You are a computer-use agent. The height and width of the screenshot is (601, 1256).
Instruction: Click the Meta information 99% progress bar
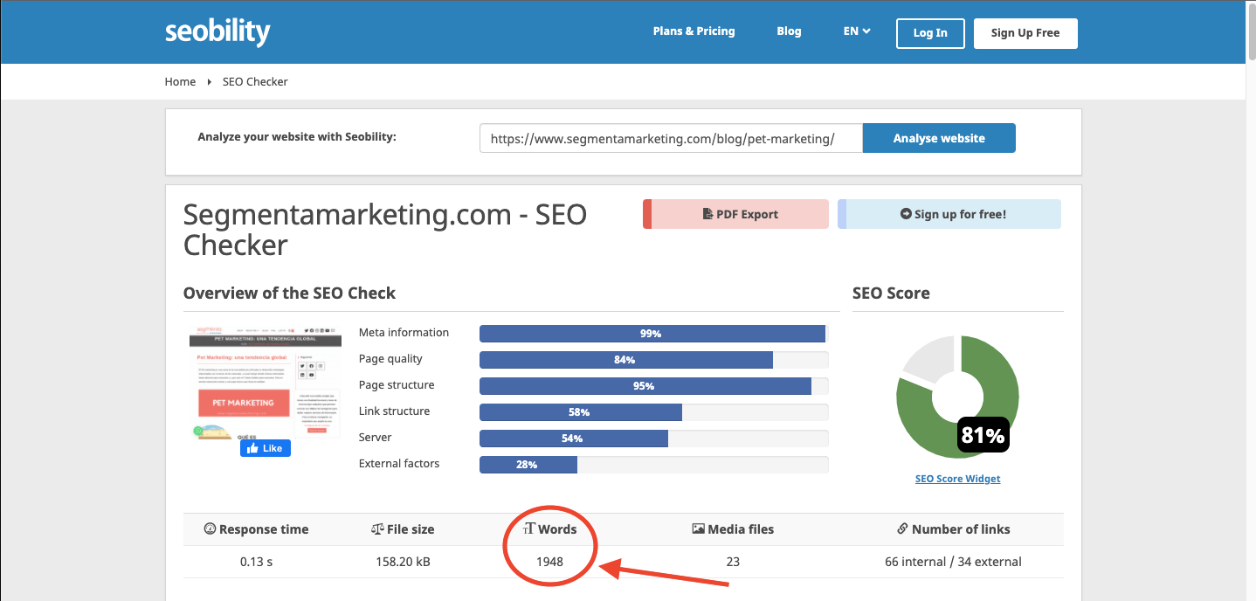click(652, 334)
